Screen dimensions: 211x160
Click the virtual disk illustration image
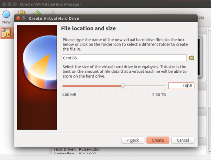(x=37, y=77)
